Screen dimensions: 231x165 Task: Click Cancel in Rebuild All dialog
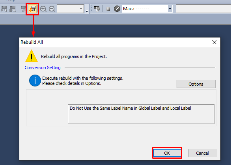(203, 153)
